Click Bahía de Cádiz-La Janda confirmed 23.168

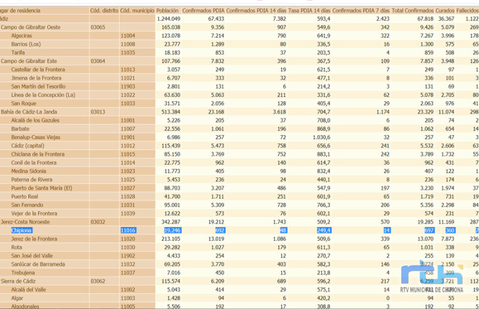click(x=216, y=112)
